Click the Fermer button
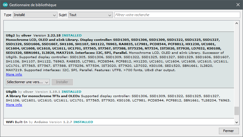This screenshot has width=243, height=137. coord(228,131)
